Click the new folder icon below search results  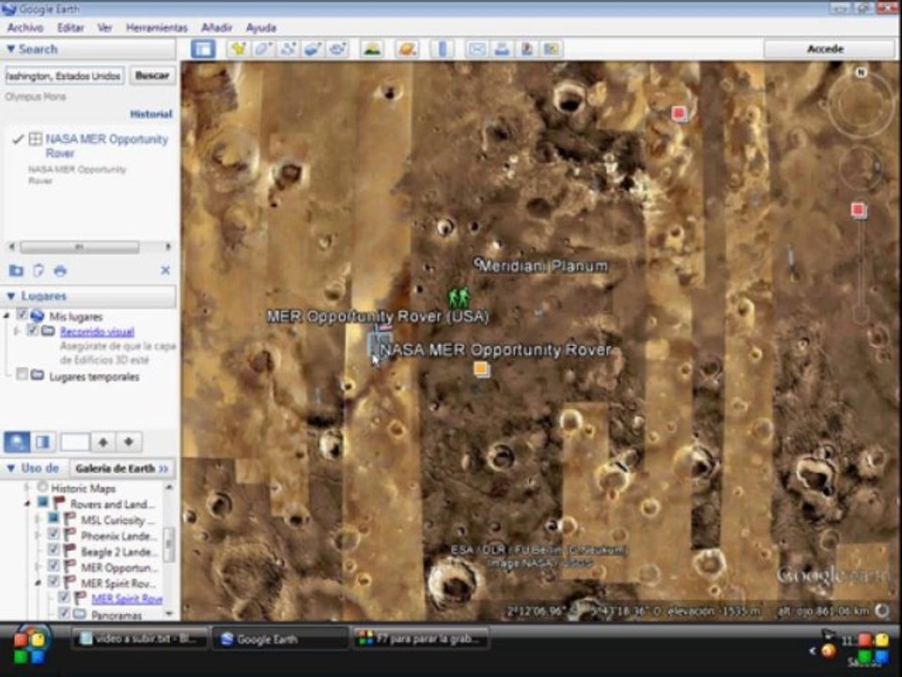point(16,271)
